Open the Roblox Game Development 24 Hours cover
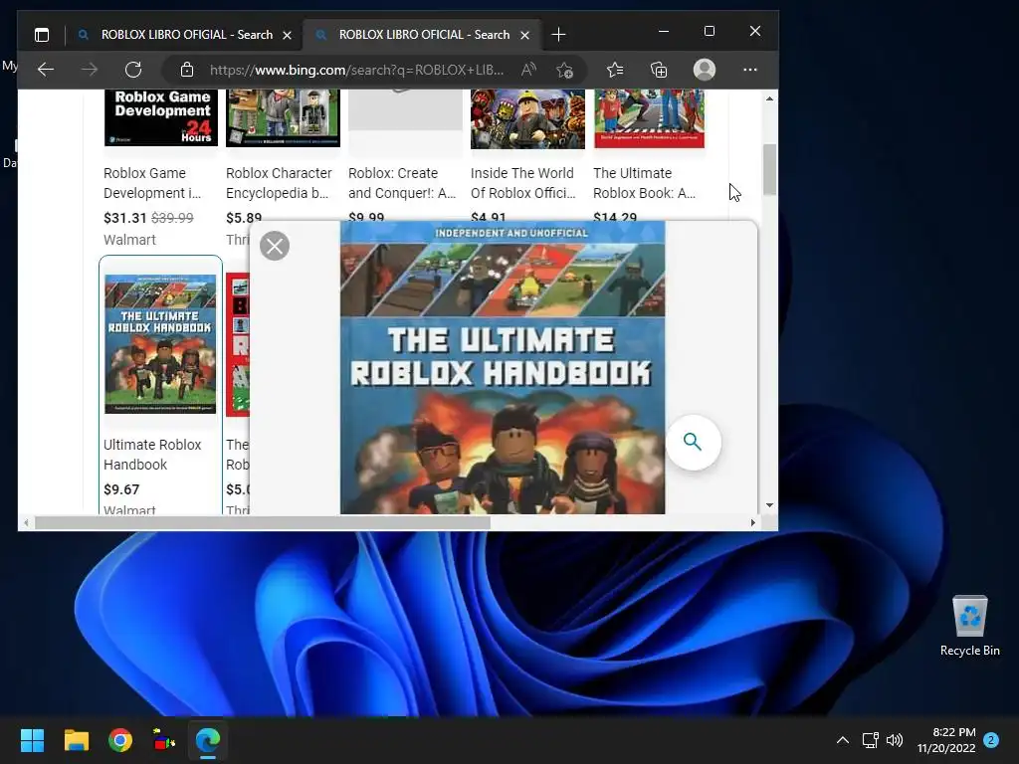Image resolution: width=1019 pixels, height=764 pixels. (160, 118)
